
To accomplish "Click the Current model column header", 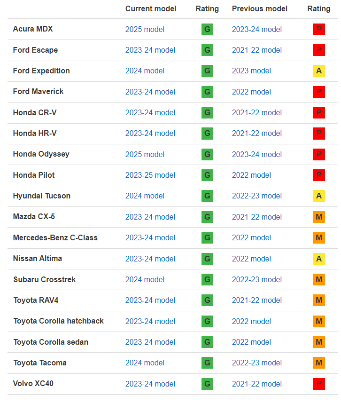I will (x=151, y=9).
